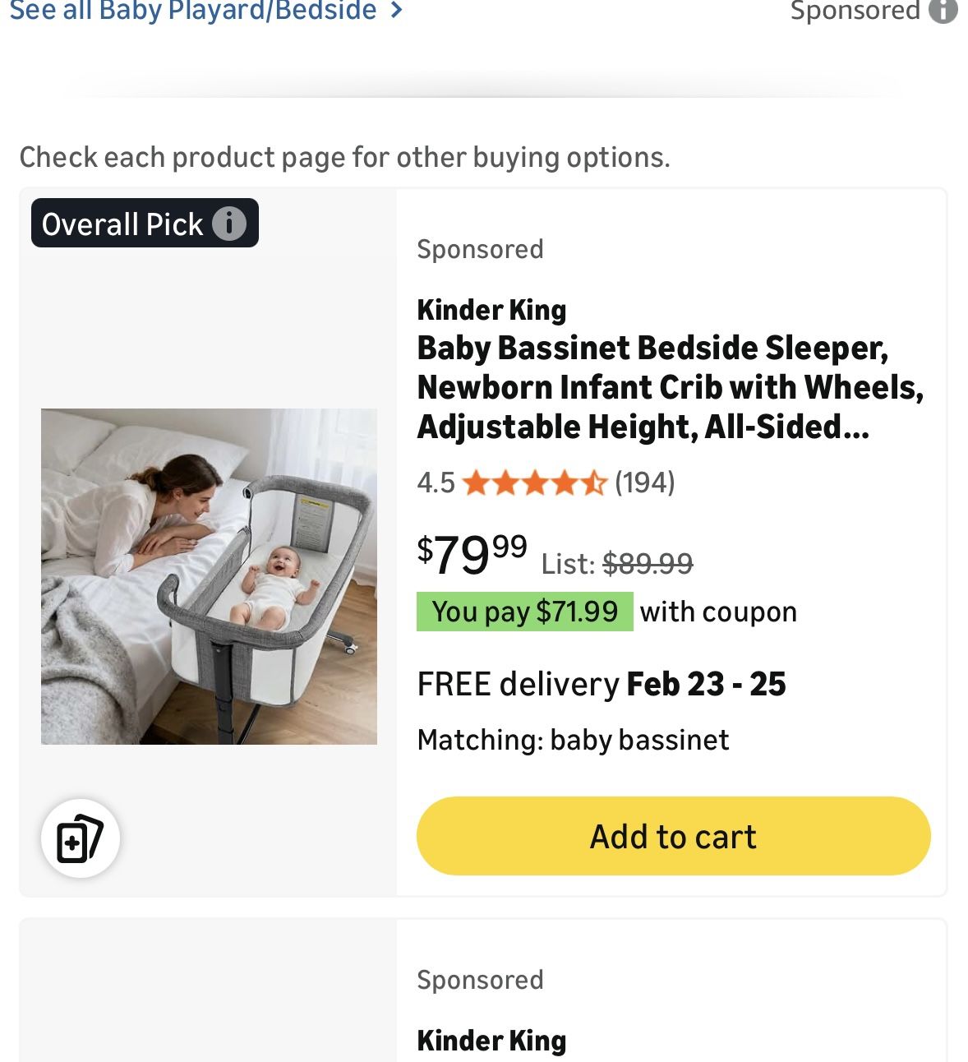Open See all Baby Playard/Bedside link
The image size is (968, 1062).
(193, 11)
